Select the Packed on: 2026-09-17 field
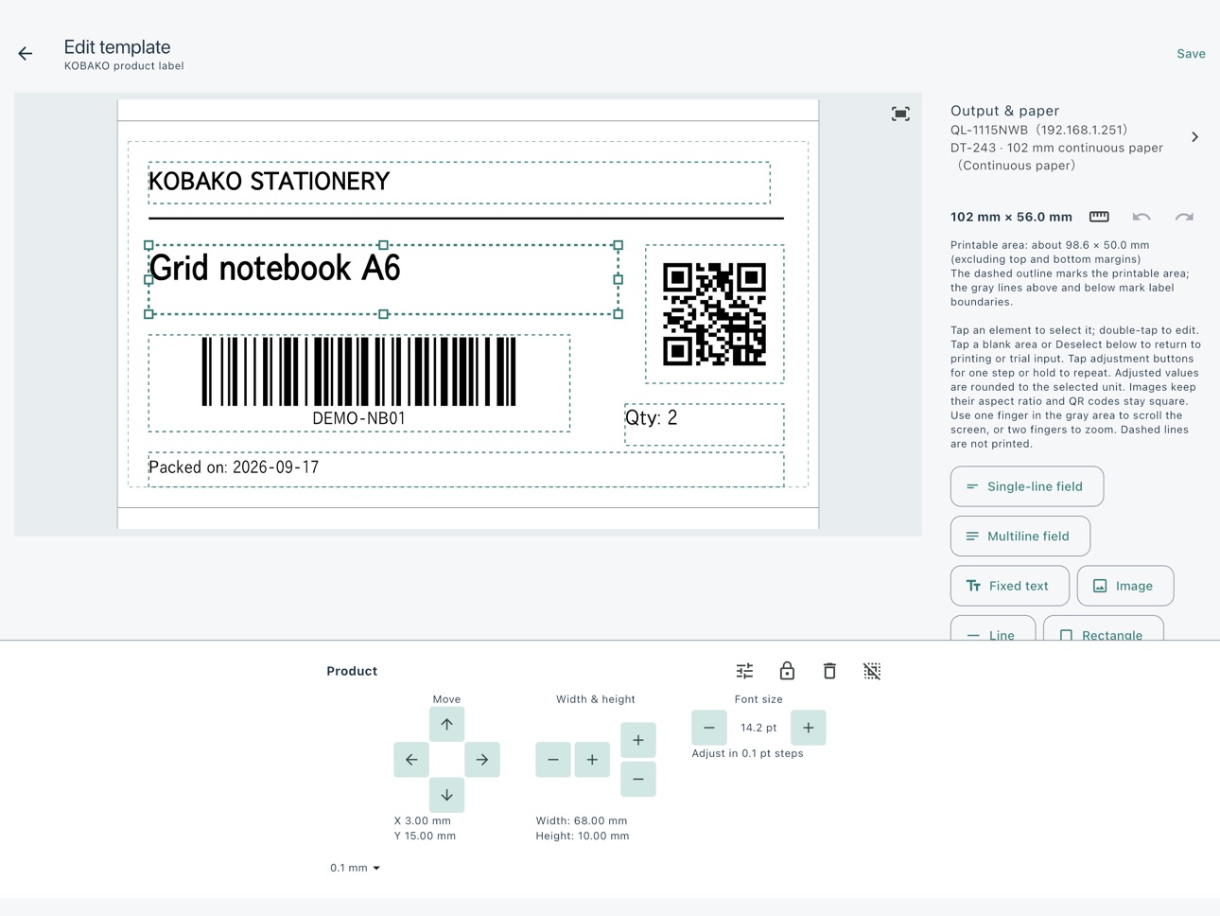Image resolution: width=1220 pixels, height=916 pixels. pos(466,469)
